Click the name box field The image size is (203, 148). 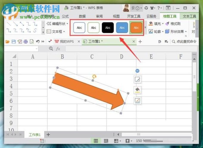pos(21,49)
